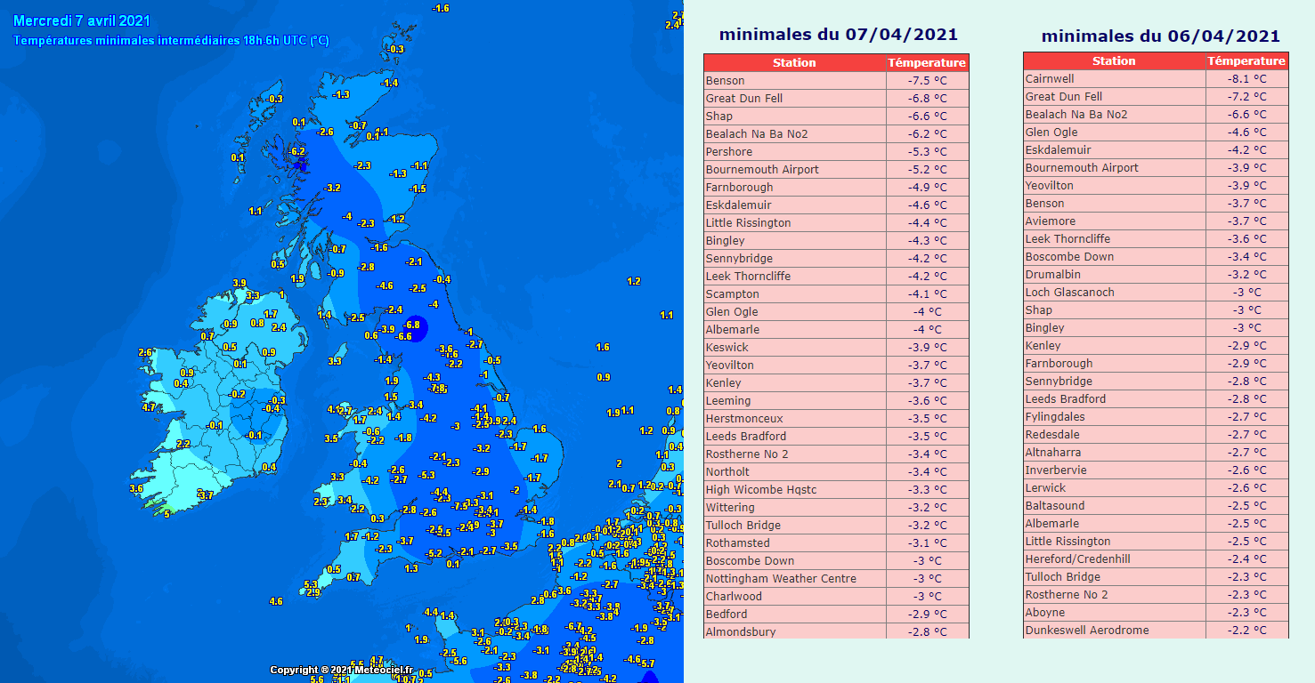The width and height of the screenshot is (1315, 683).
Task: Click the '-6.8' map label in the dark blue circle
Action: pyautogui.click(x=412, y=325)
